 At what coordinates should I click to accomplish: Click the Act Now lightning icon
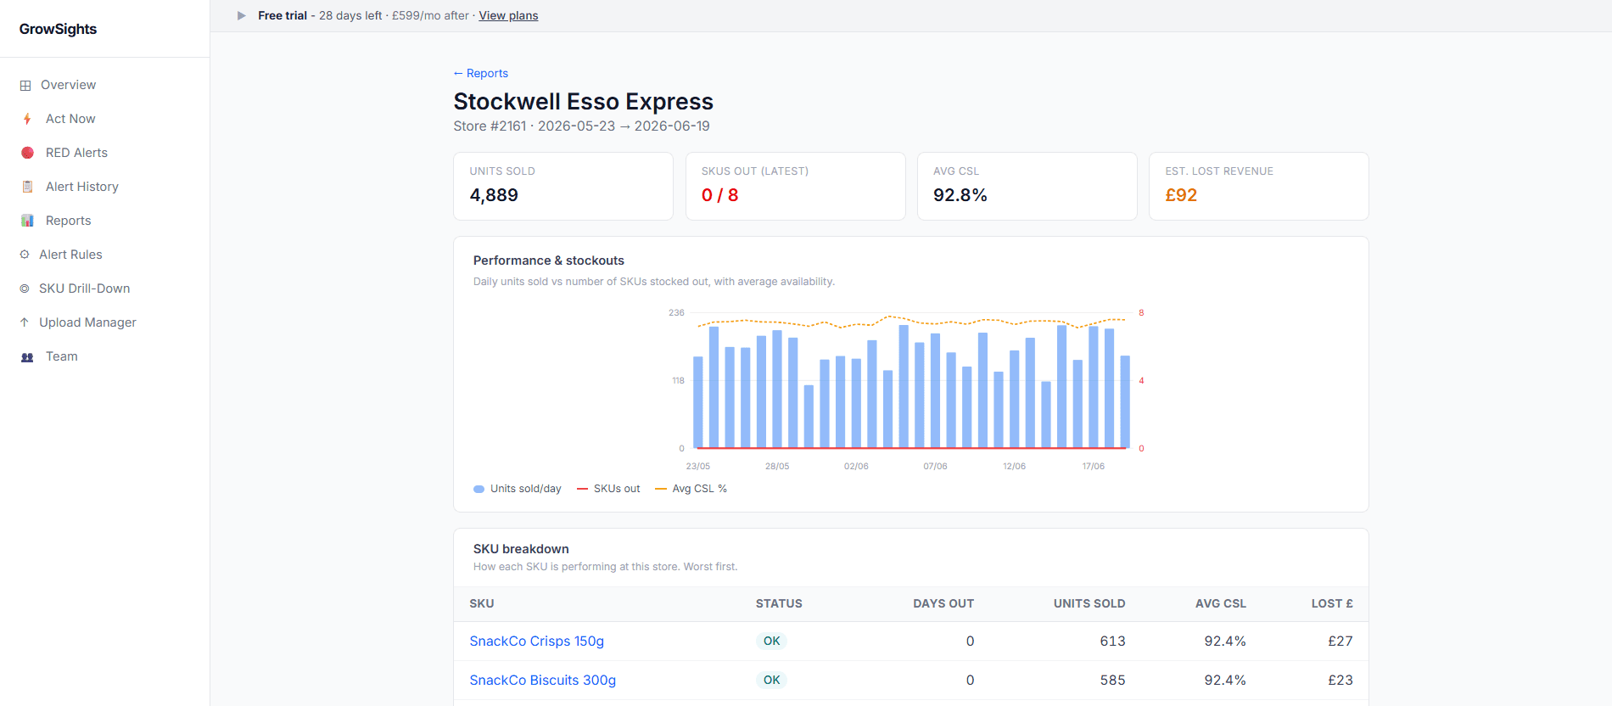(x=27, y=119)
